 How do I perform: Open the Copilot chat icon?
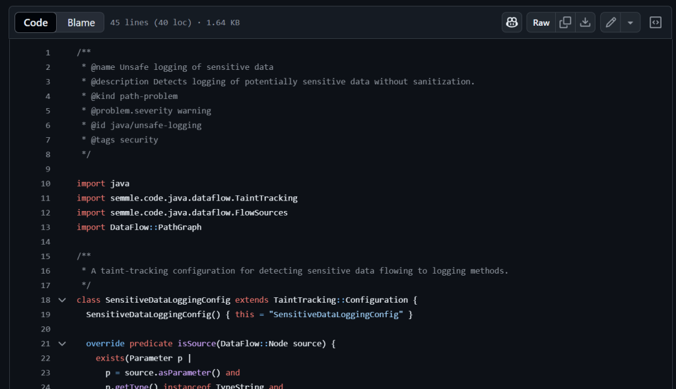512,22
